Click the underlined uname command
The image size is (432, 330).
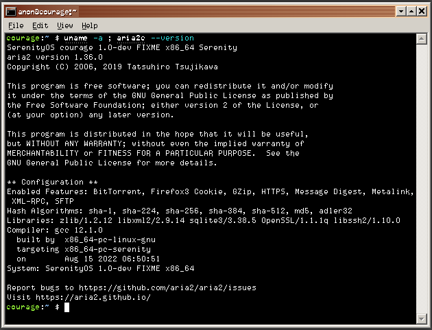[75, 38]
